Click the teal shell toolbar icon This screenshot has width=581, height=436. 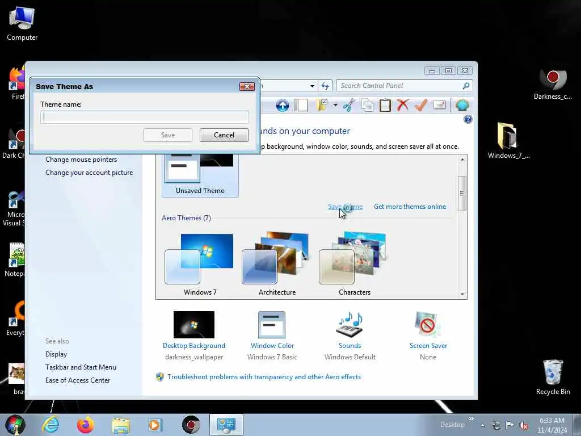tap(462, 105)
